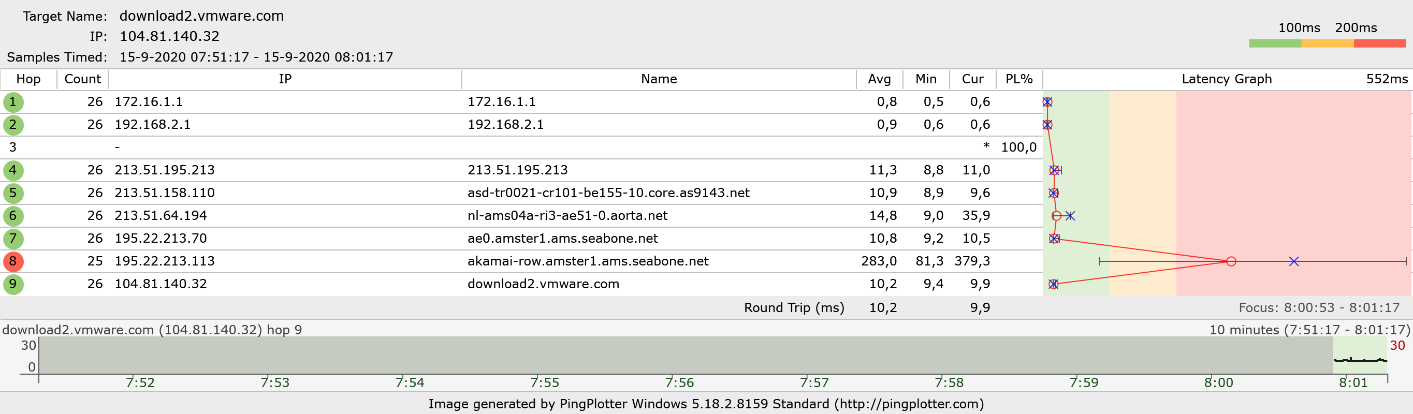This screenshot has width=1413, height=414.
Task: Click the Latency Graph column header
Action: coord(1226,79)
